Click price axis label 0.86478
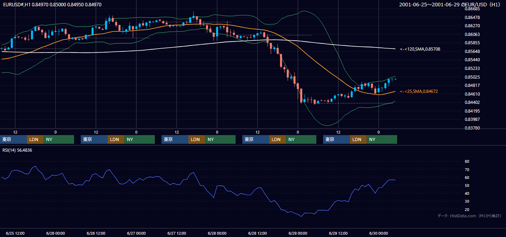 point(472,17)
